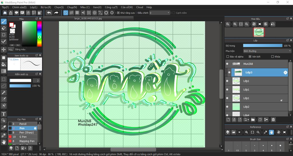
Task: Open the Cloud icon in top toolbar
Action: click(x=5, y=13)
